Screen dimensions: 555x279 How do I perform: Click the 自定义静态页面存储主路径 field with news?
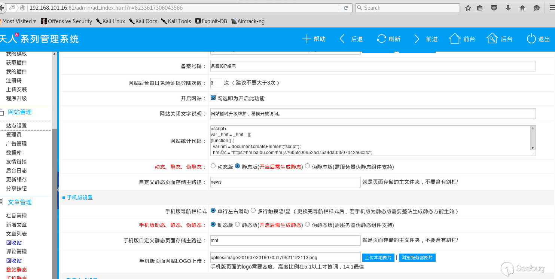pos(285,182)
